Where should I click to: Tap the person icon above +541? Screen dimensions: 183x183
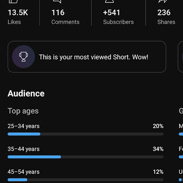coord(109,1)
